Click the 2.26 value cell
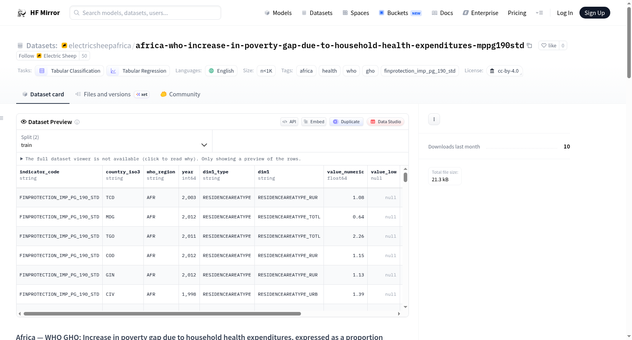 (346, 236)
